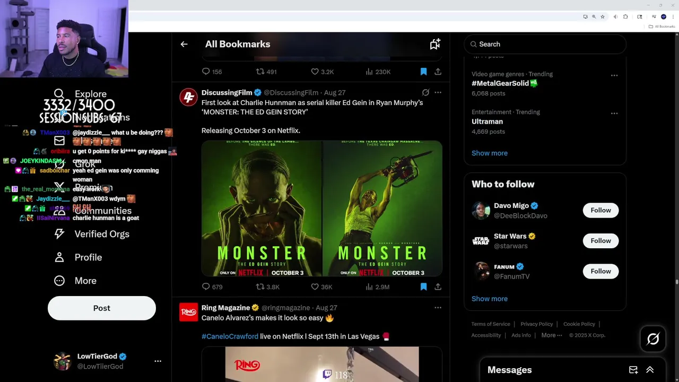The height and width of the screenshot is (382, 679).
Task: Repost the tweet with 491 reposts
Action: pyautogui.click(x=266, y=72)
